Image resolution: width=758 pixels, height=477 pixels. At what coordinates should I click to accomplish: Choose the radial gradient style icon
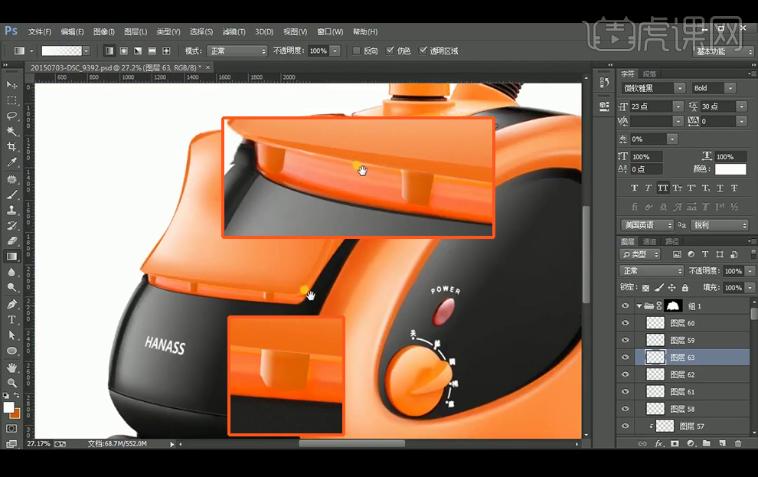tap(123, 51)
